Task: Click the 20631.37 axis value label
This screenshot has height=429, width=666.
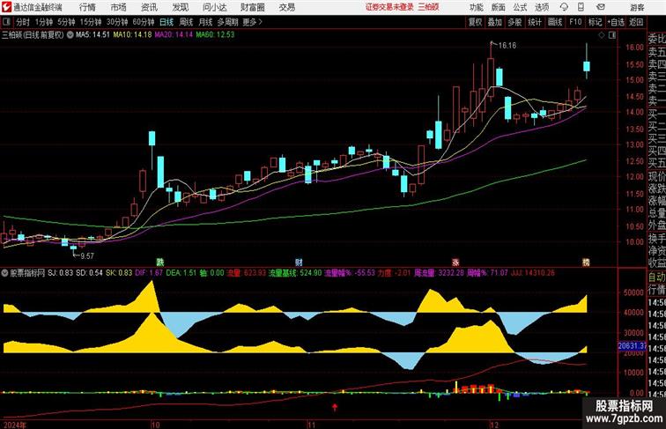Action: [x=632, y=346]
